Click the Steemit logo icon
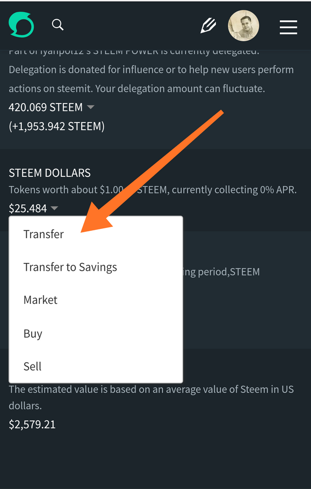311x489 pixels. (x=21, y=25)
